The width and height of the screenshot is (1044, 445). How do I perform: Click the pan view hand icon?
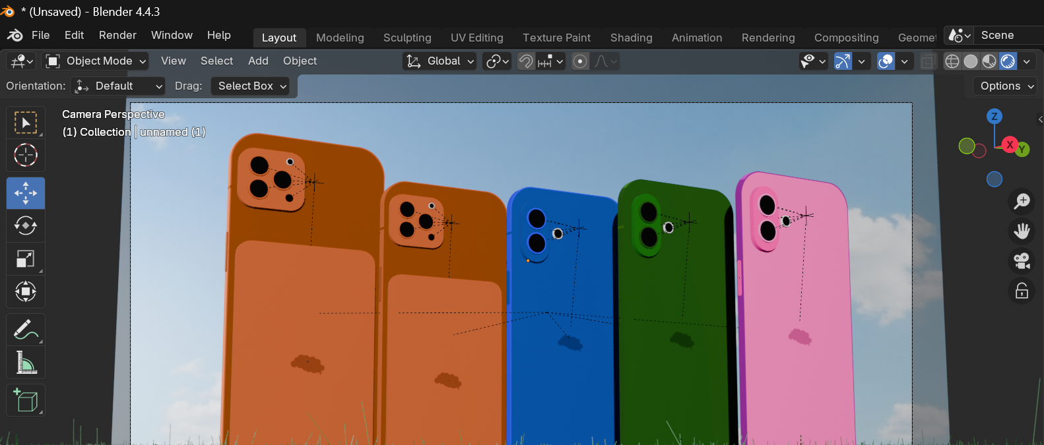click(x=1022, y=231)
